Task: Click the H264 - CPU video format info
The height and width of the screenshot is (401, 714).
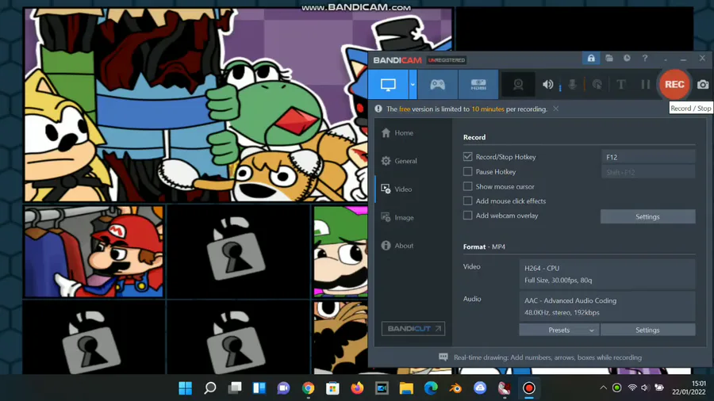Action: (607, 274)
